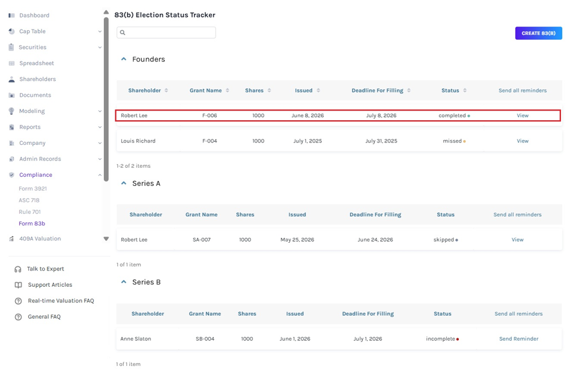567x375 pixels.
Task: Click the Dashboard sidebar icon
Action: coord(11,16)
